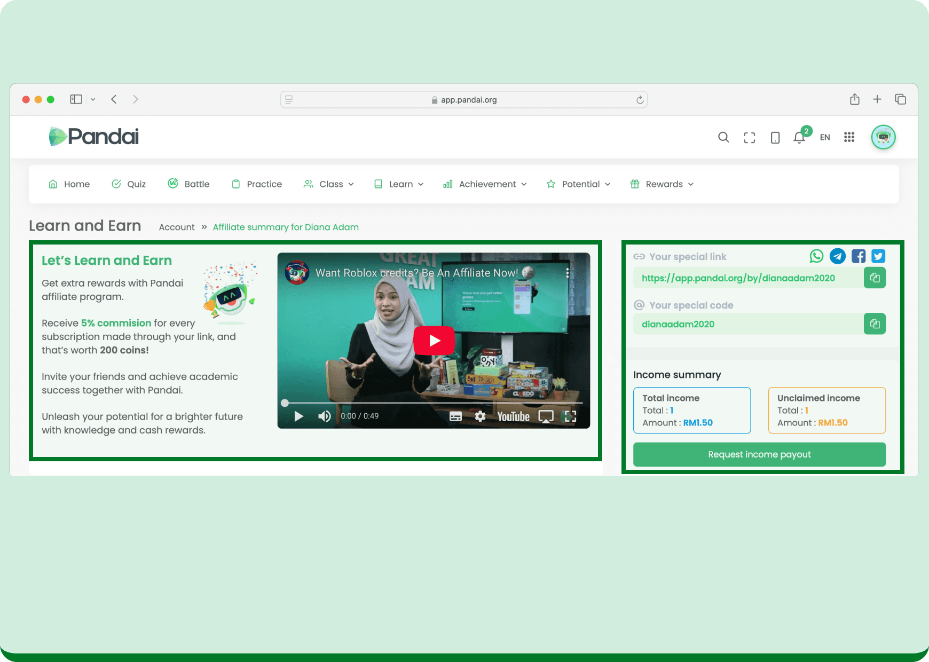Switch language via EN selector
The image size is (929, 662).
[x=825, y=137]
